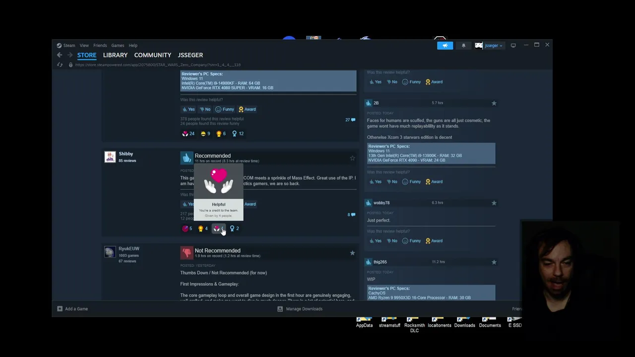Open the Steam menu

(x=66, y=46)
